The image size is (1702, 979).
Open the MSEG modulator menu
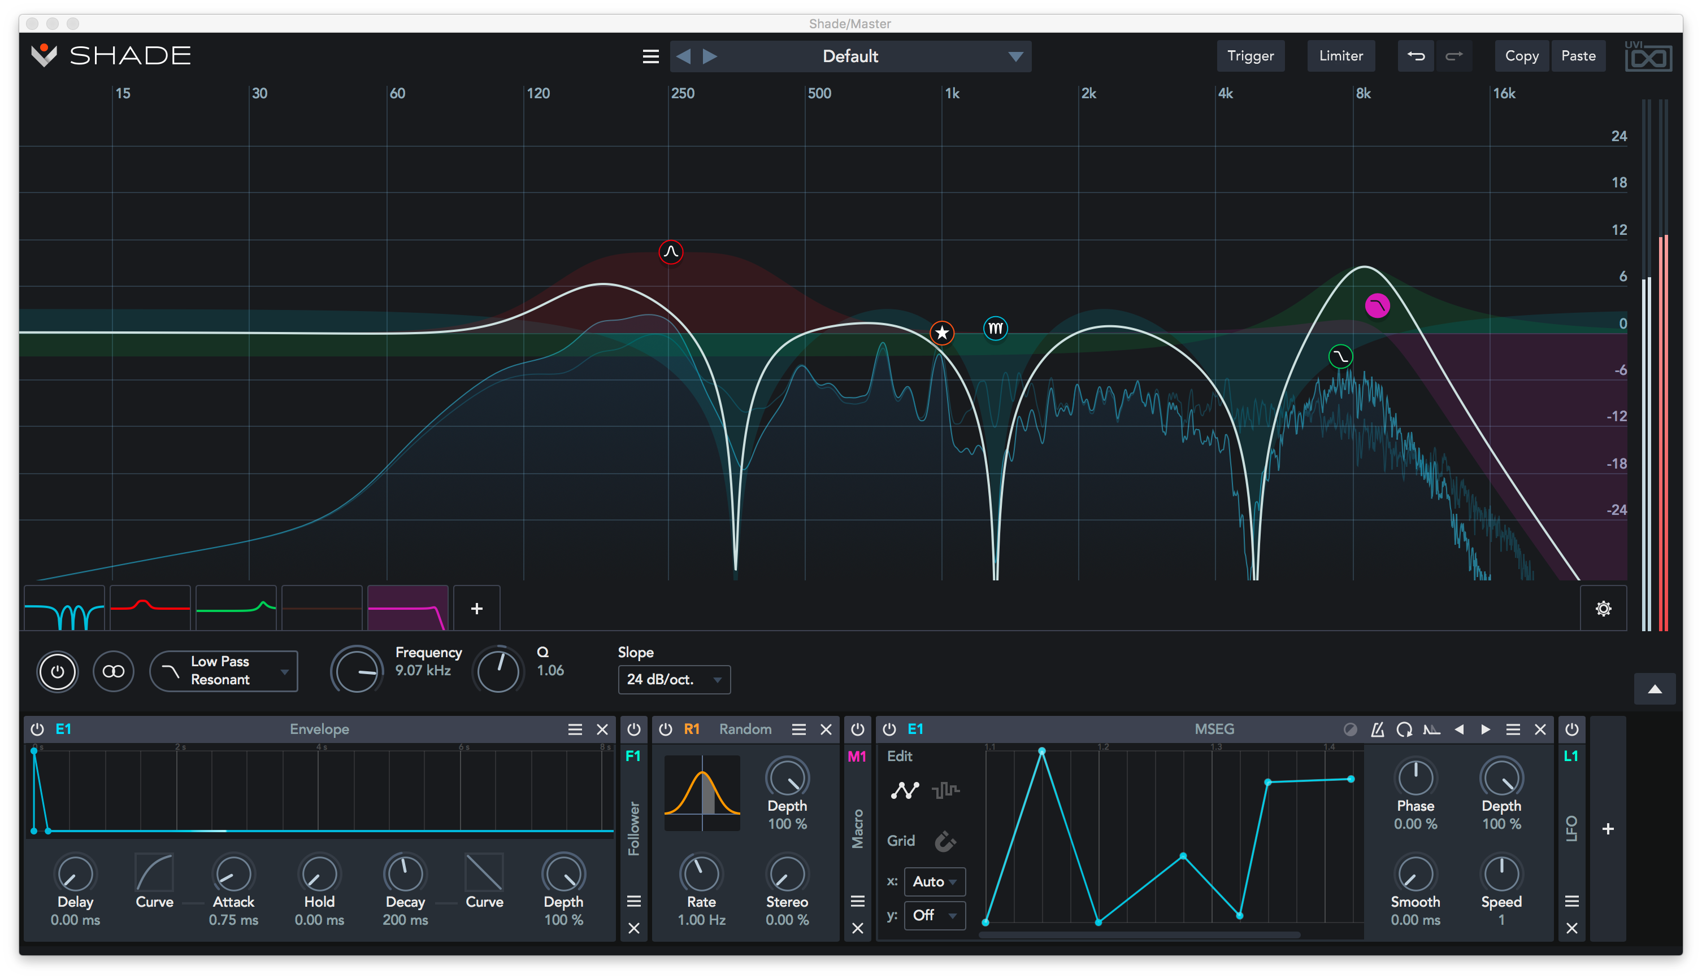click(1512, 729)
